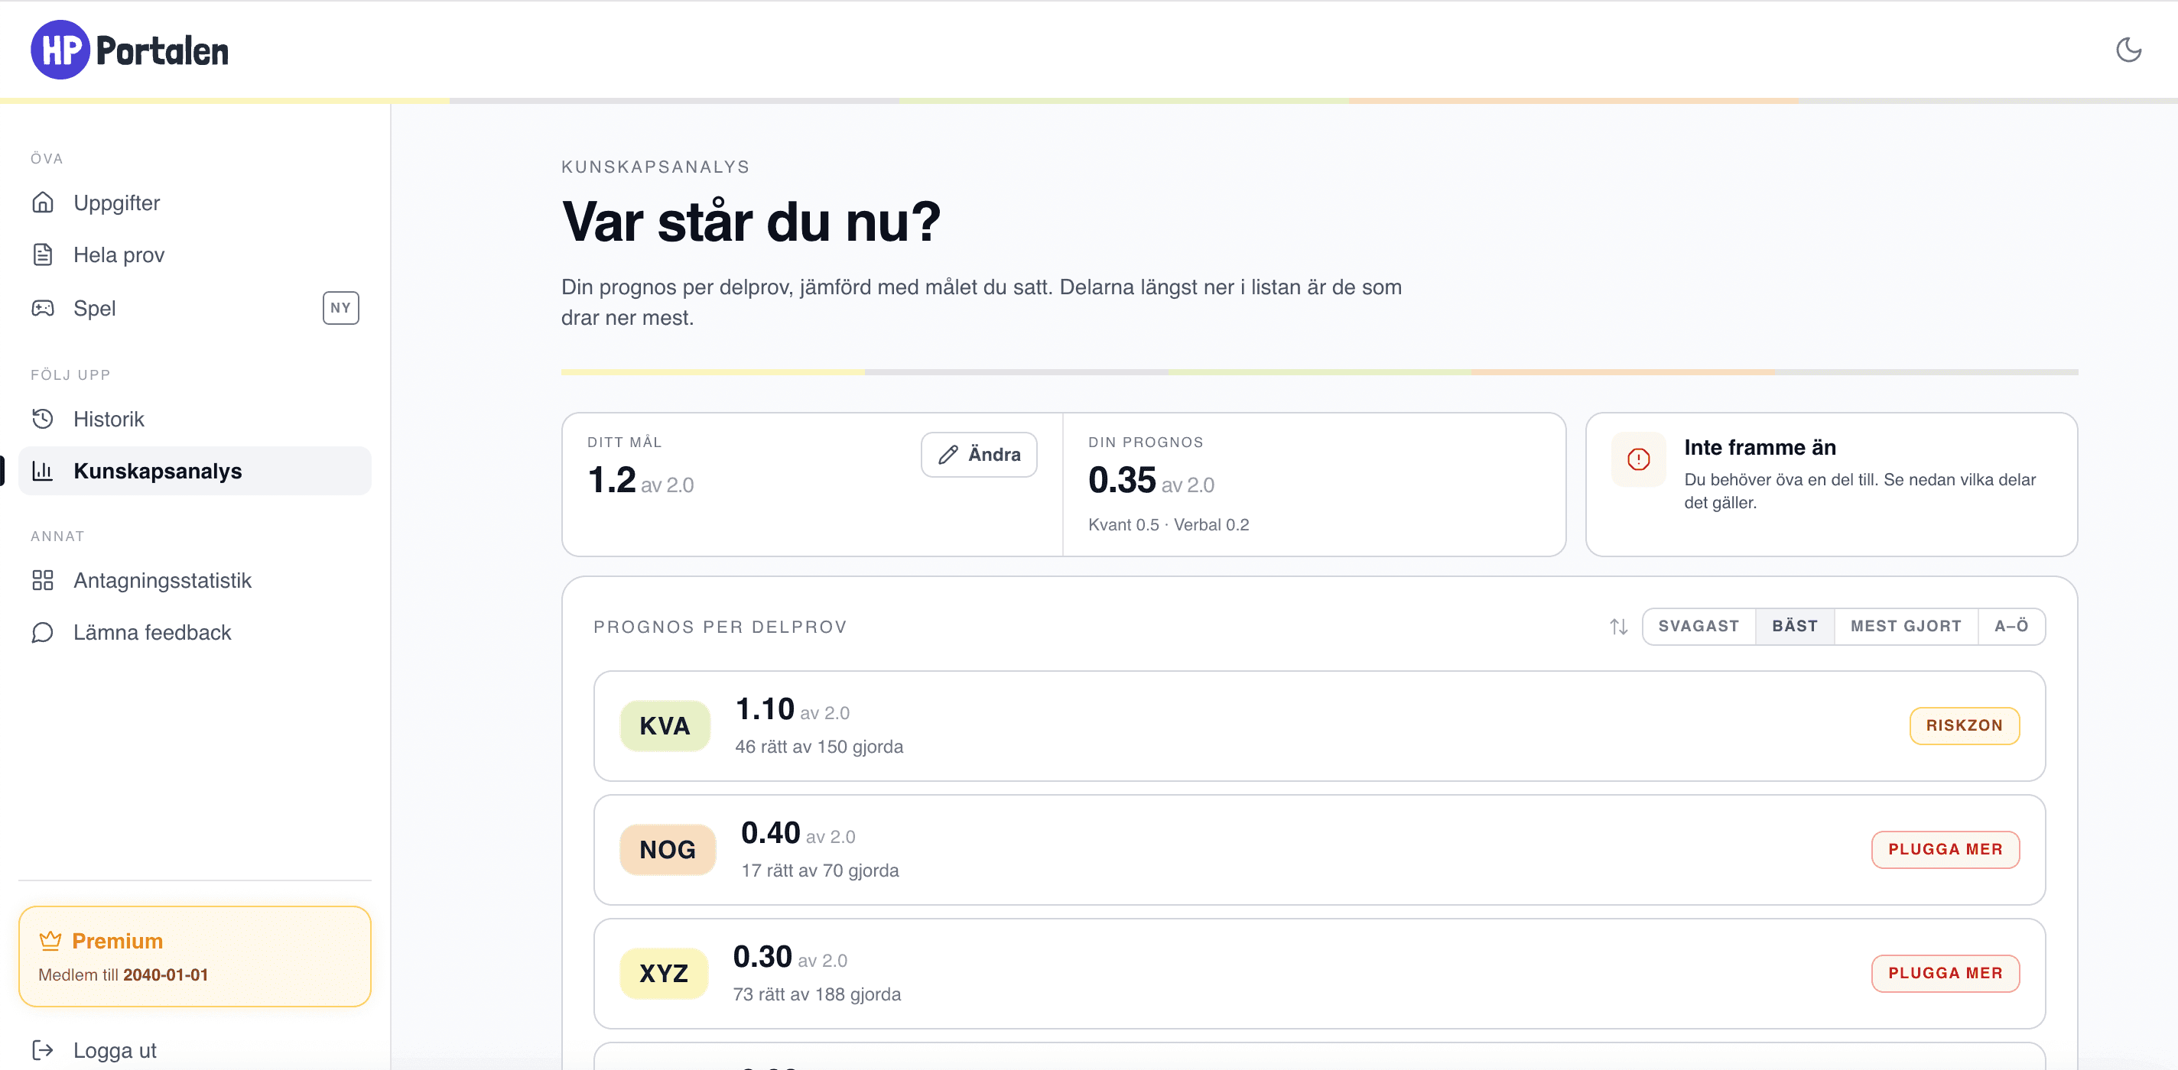
Task: Click '46 rätt av 150 gjorda' text
Action: click(x=818, y=746)
